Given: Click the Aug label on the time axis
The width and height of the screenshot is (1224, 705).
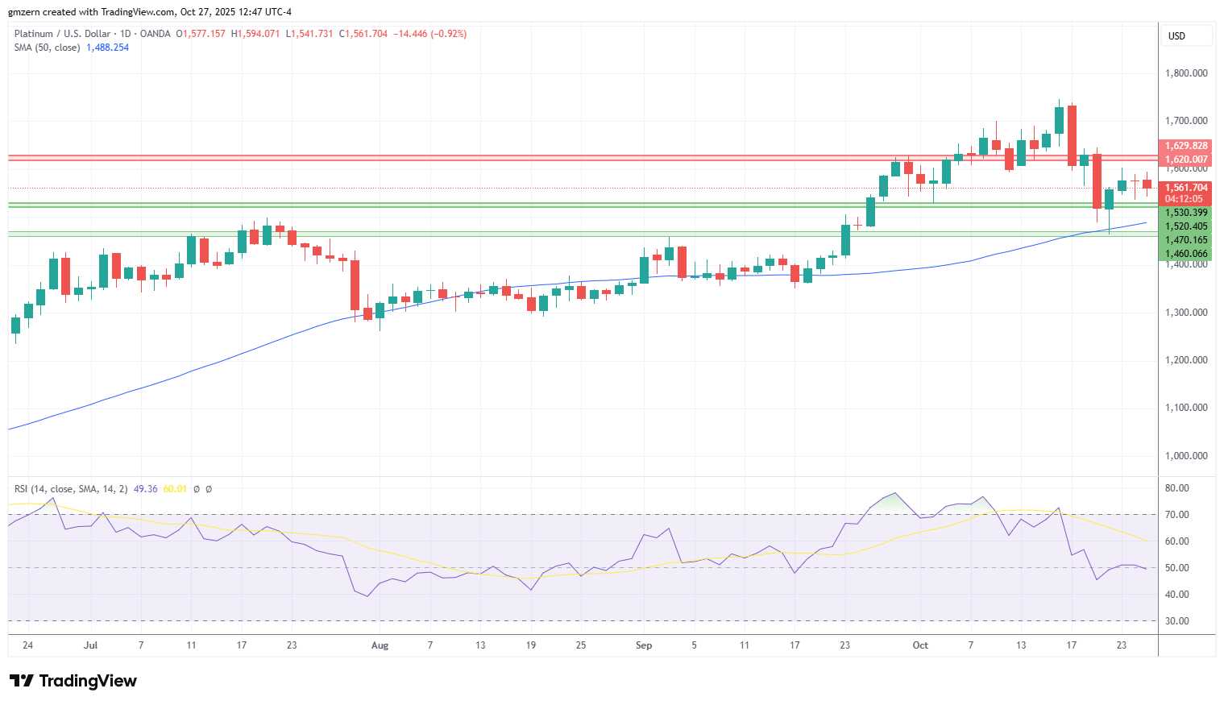Looking at the screenshot, I should (x=380, y=645).
